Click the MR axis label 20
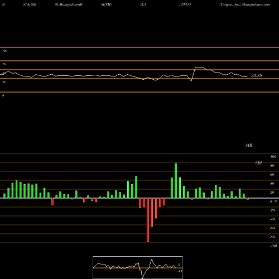Viewport: 279px width, 279px height. pyautogui.click(x=272, y=193)
